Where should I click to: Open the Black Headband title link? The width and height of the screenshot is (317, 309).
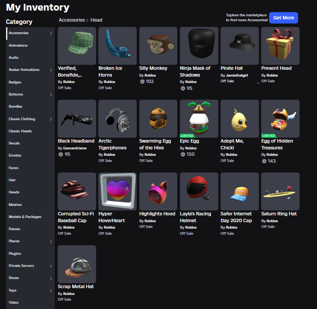pyautogui.click(x=76, y=141)
